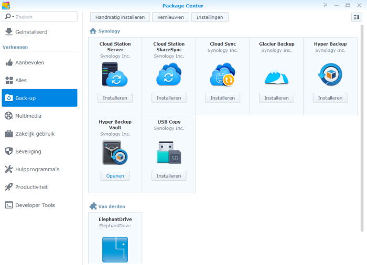Open Hyper Backup Vault
Image resolution: width=367 pixels, height=265 pixels.
click(115, 175)
